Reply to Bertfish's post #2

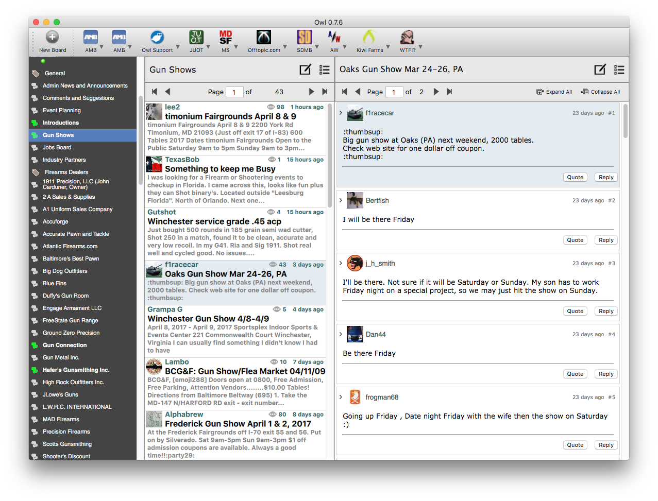point(606,240)
